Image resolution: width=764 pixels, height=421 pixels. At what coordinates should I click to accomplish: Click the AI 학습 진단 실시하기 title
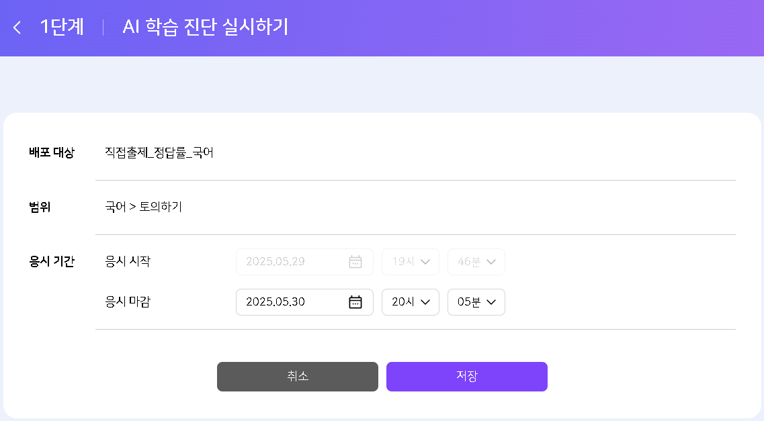[205, 27]
